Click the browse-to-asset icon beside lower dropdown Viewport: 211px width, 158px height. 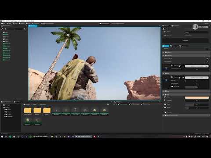point(179,78)
